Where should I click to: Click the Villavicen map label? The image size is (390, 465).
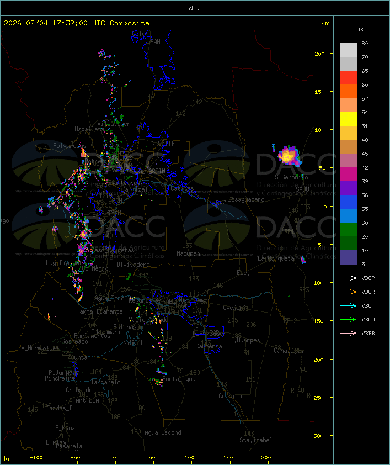tap(114, 124)
